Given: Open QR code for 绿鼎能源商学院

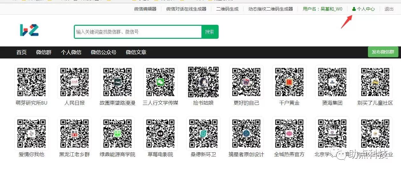Looking at the screenshot, I should coord(117,134).
